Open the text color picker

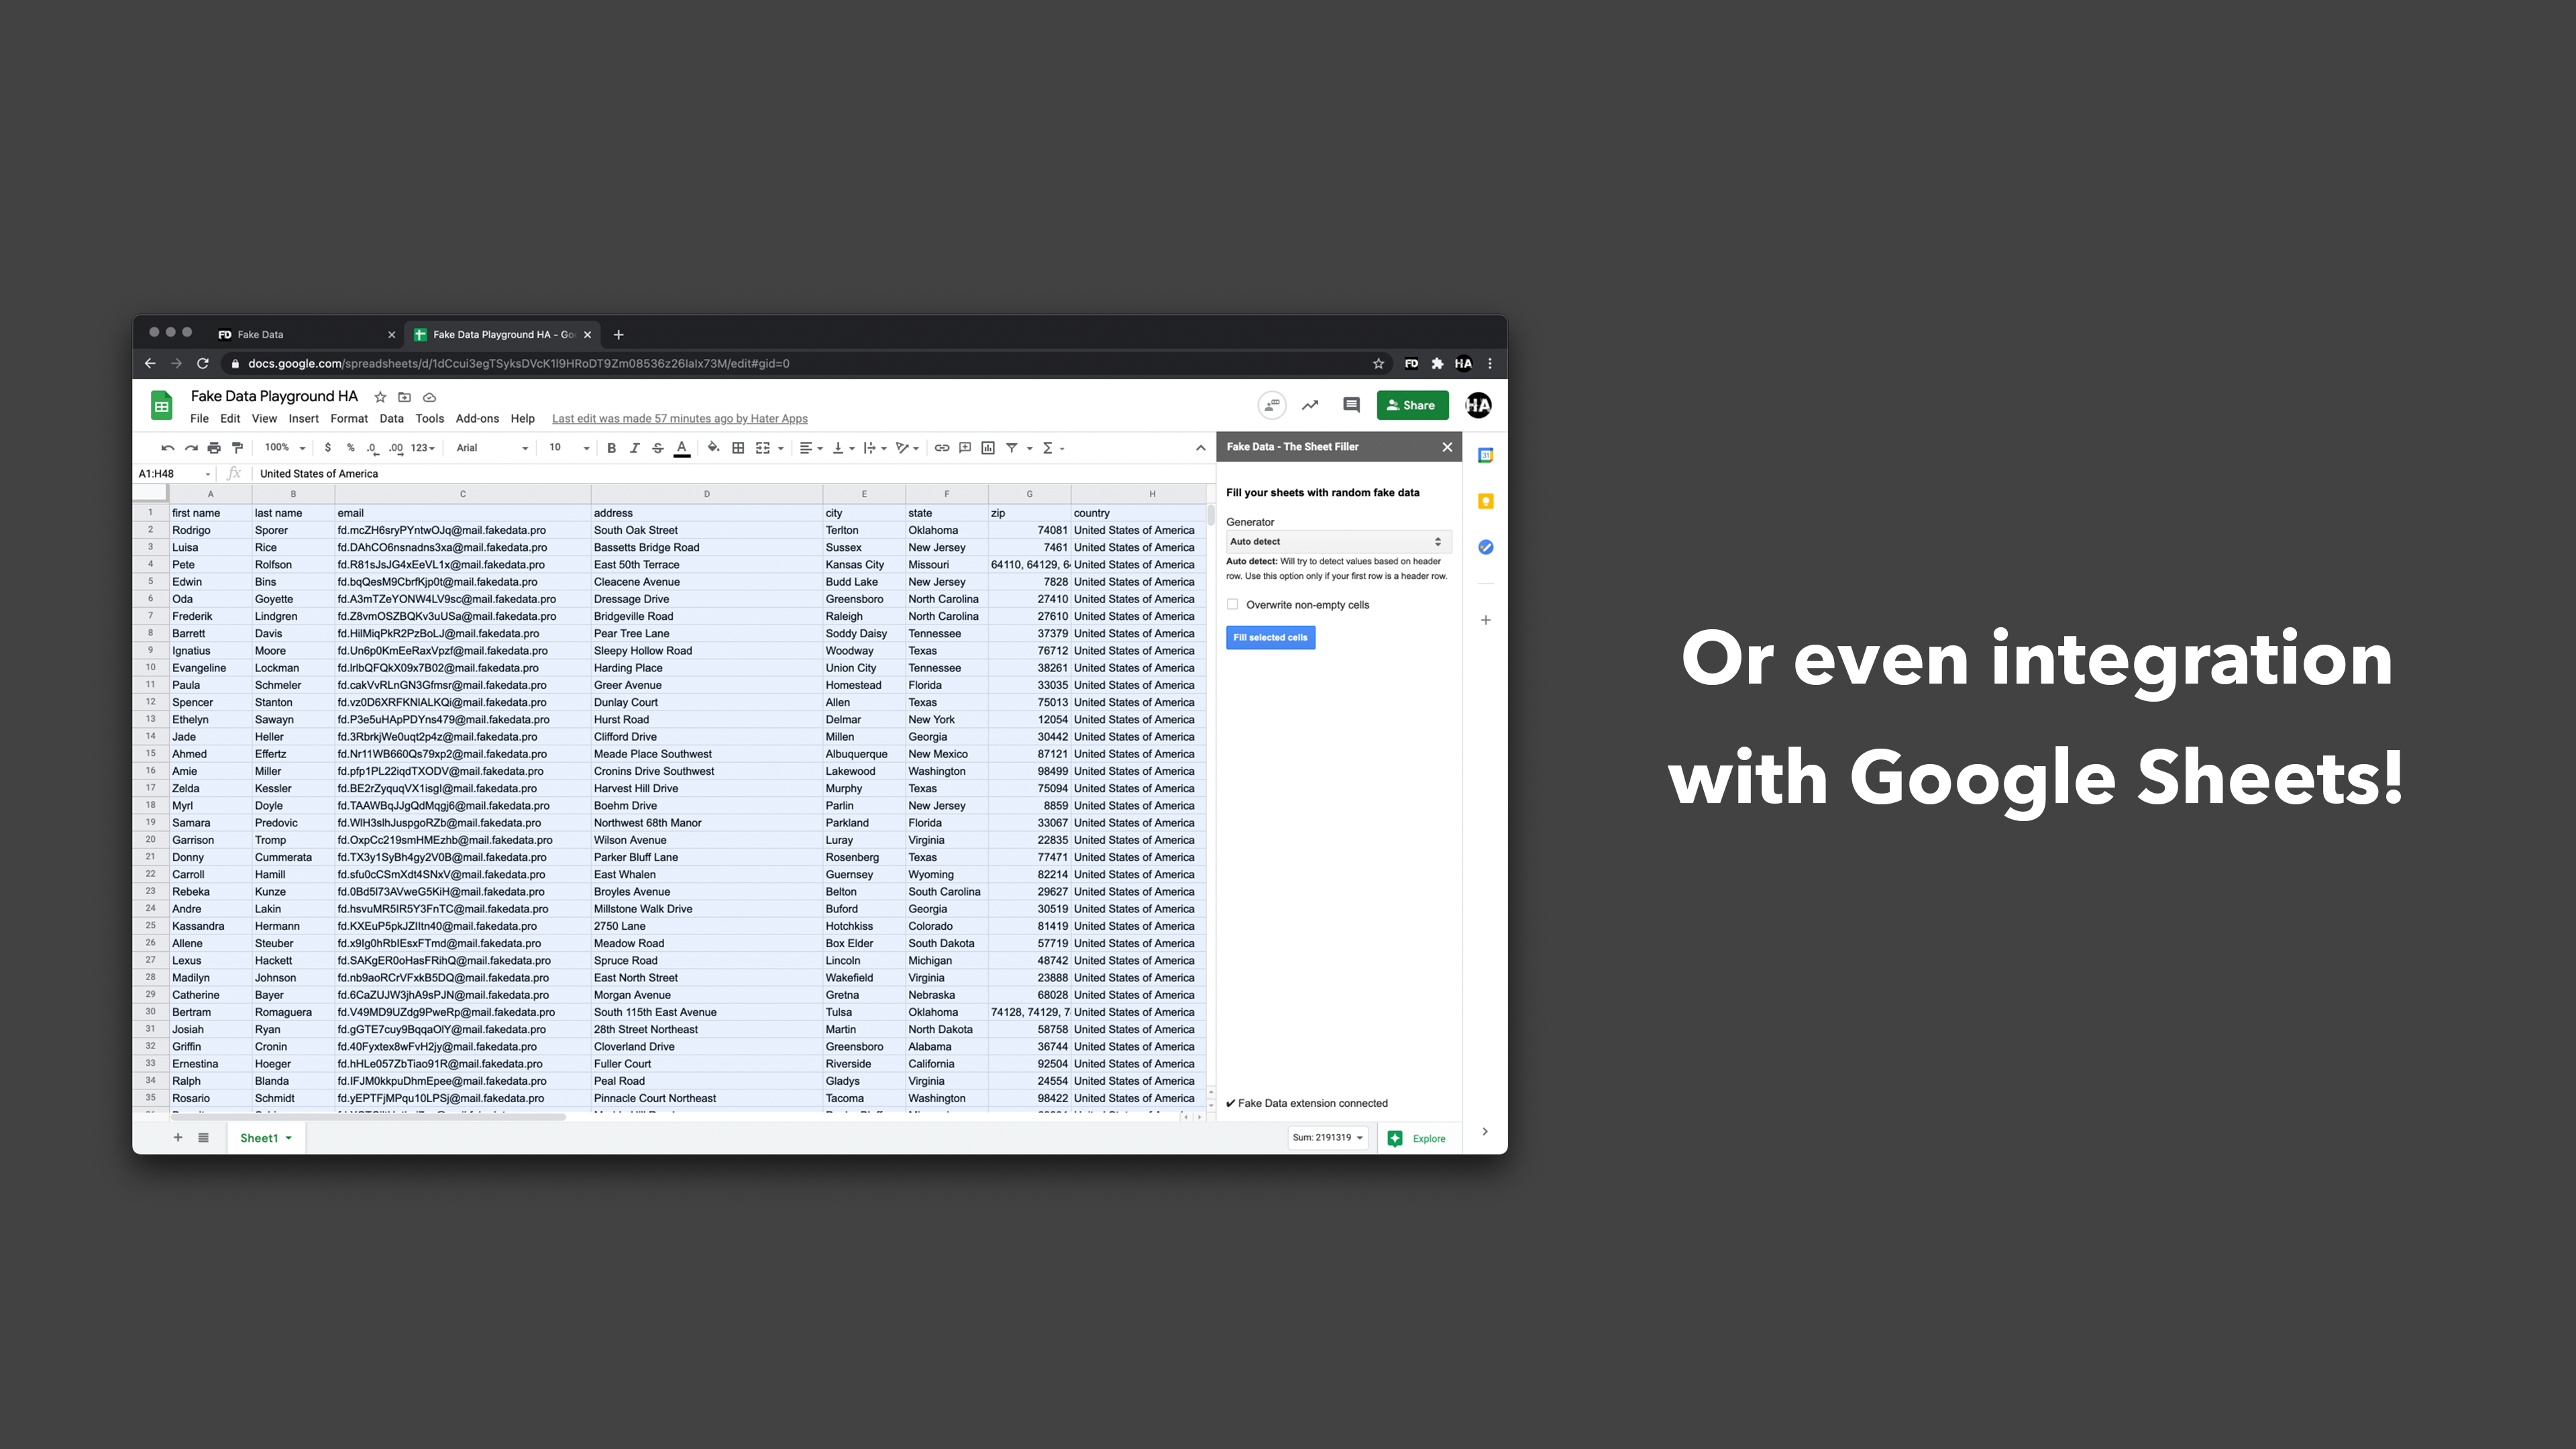point(681,448)
